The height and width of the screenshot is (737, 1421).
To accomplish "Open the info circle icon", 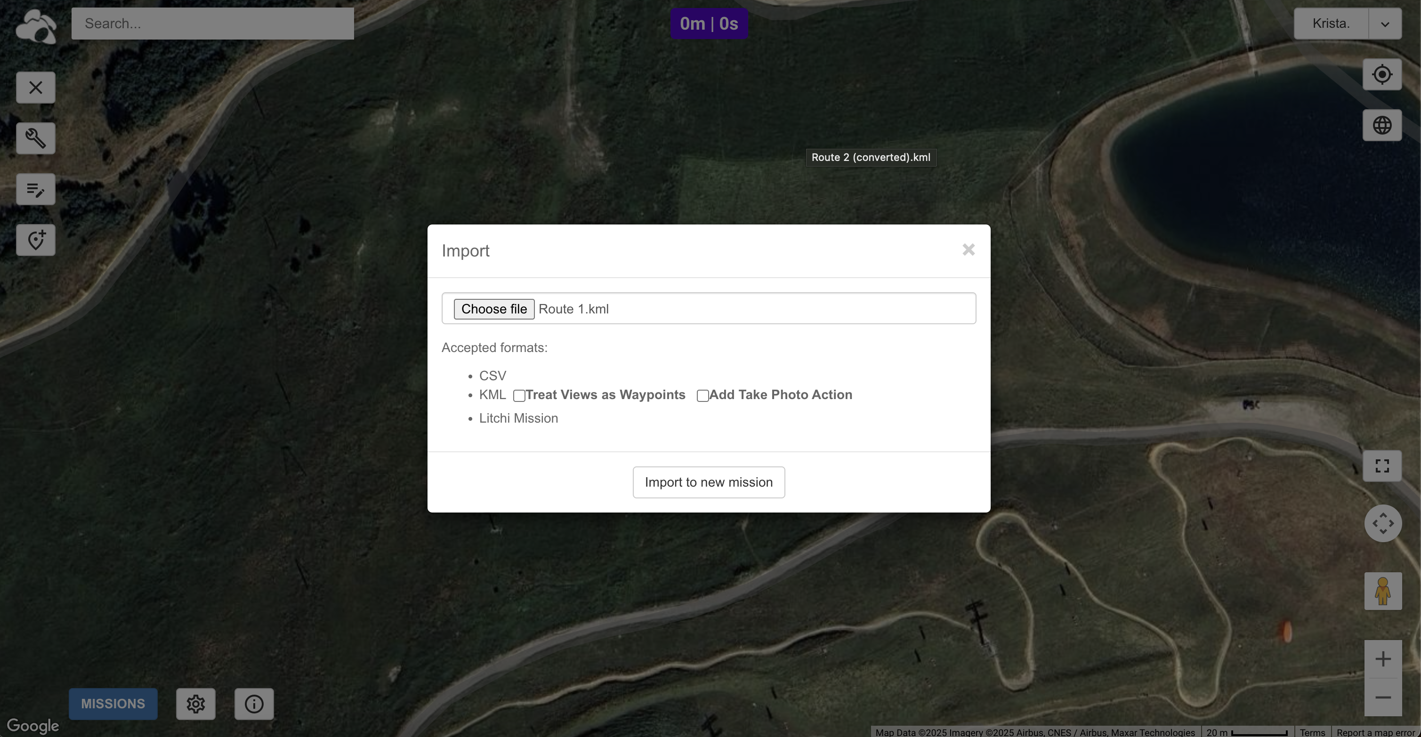I will (x=254, y=704).
